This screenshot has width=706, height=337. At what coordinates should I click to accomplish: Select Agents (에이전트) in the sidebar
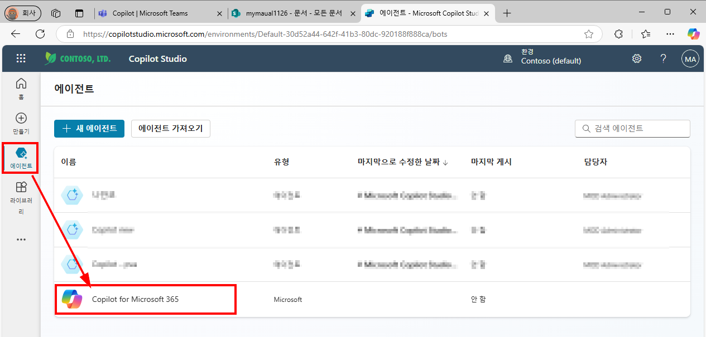tap(21, 158)
